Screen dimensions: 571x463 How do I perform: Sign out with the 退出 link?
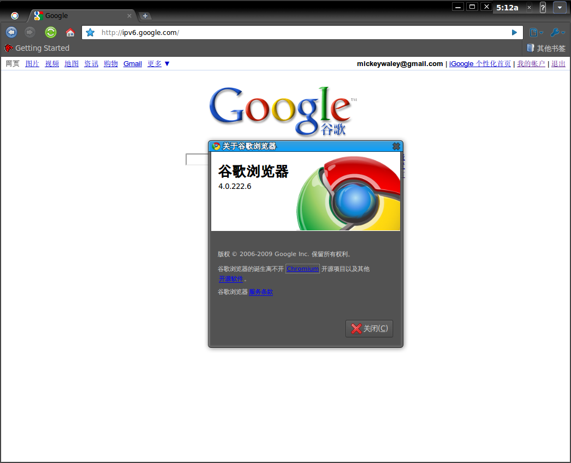[x=558, y=64]
